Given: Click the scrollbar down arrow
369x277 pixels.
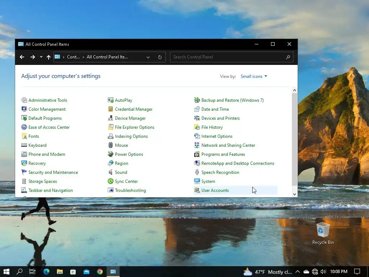Looking at the screenshot, I should [x=294, y=194].
